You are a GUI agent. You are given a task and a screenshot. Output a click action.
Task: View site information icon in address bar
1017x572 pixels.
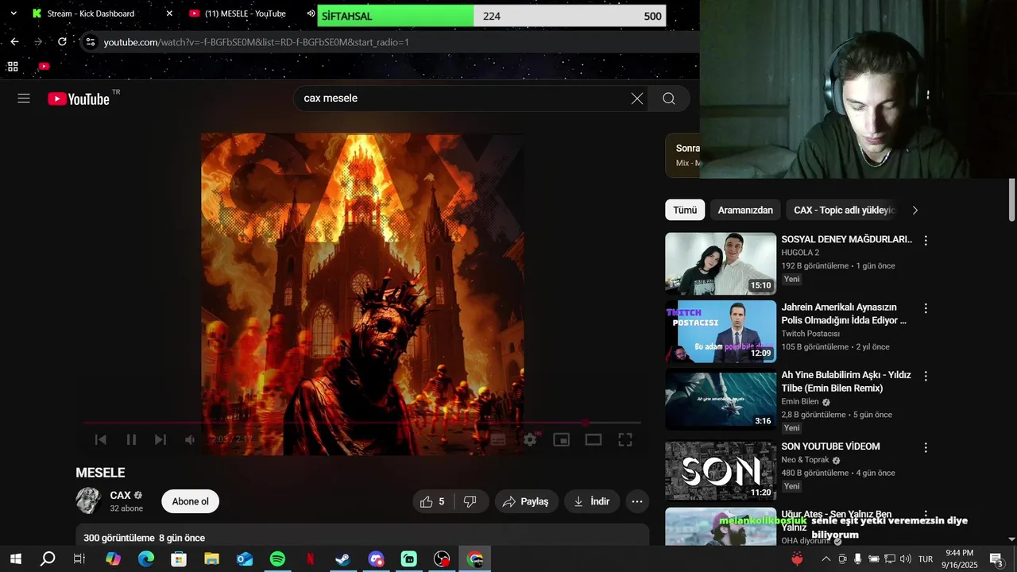click(x=90, y=41)
